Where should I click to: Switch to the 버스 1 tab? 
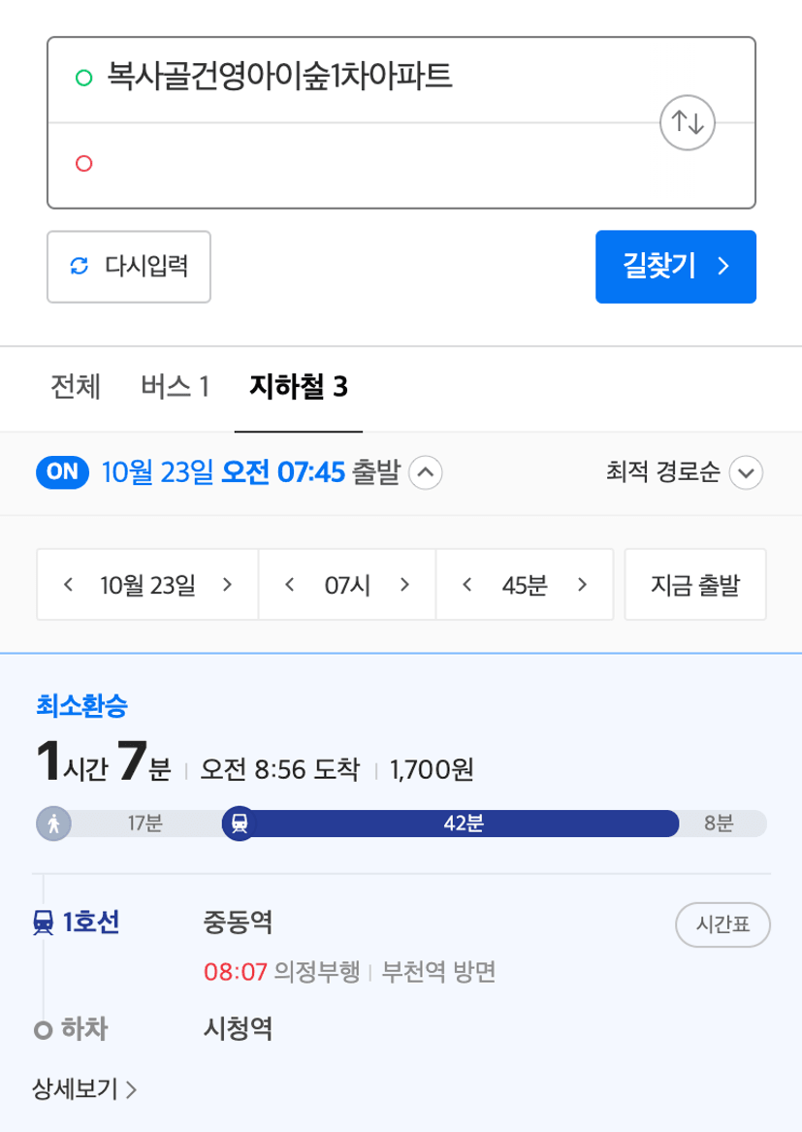tap(175, 387)
